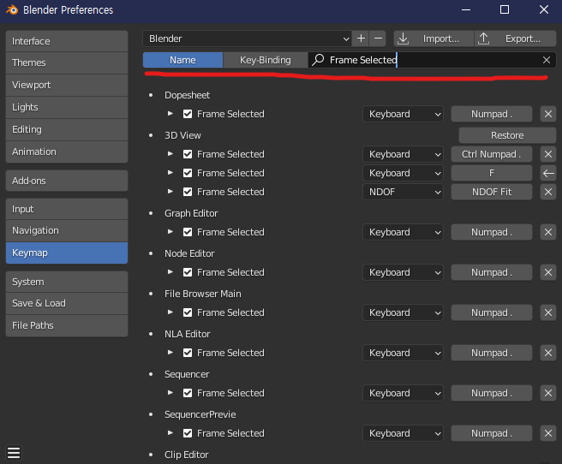The width and height of the screenshot is (562, 464).
Task: Toggle File Browser Main Frame Selected checkbox
Action: coord(188,312)
